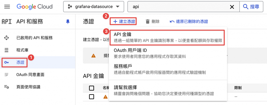The image size is (267, 105).
Task: Click the 刪除 trash button
Action: (x=153, y=22)
